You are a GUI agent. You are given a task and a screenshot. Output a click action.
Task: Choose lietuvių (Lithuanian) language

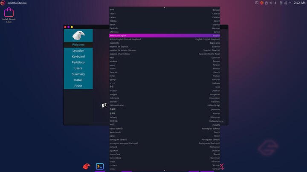click(165, 117)
